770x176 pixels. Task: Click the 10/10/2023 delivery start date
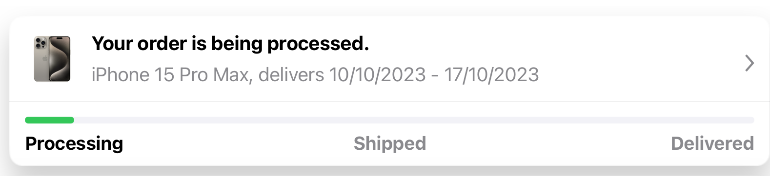tap(377, 75)
